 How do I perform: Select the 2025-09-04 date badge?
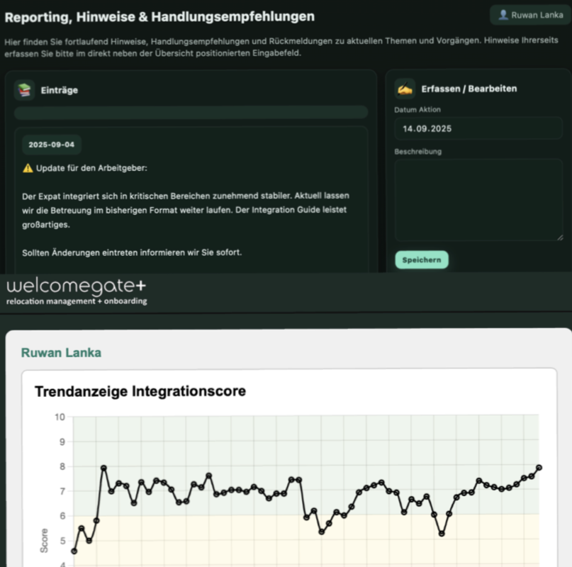(x=51, y=145)
